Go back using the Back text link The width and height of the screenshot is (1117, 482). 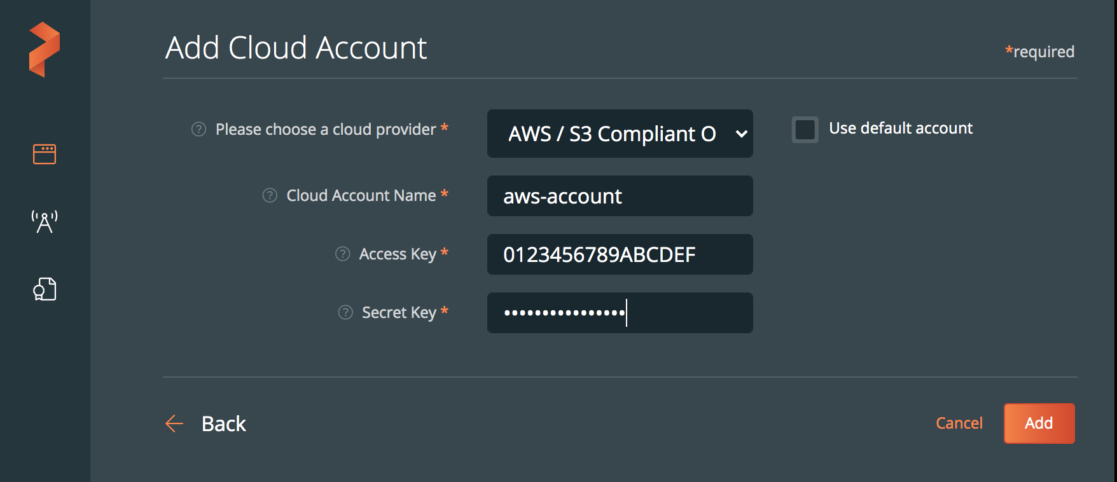click(x=223, y=423)
